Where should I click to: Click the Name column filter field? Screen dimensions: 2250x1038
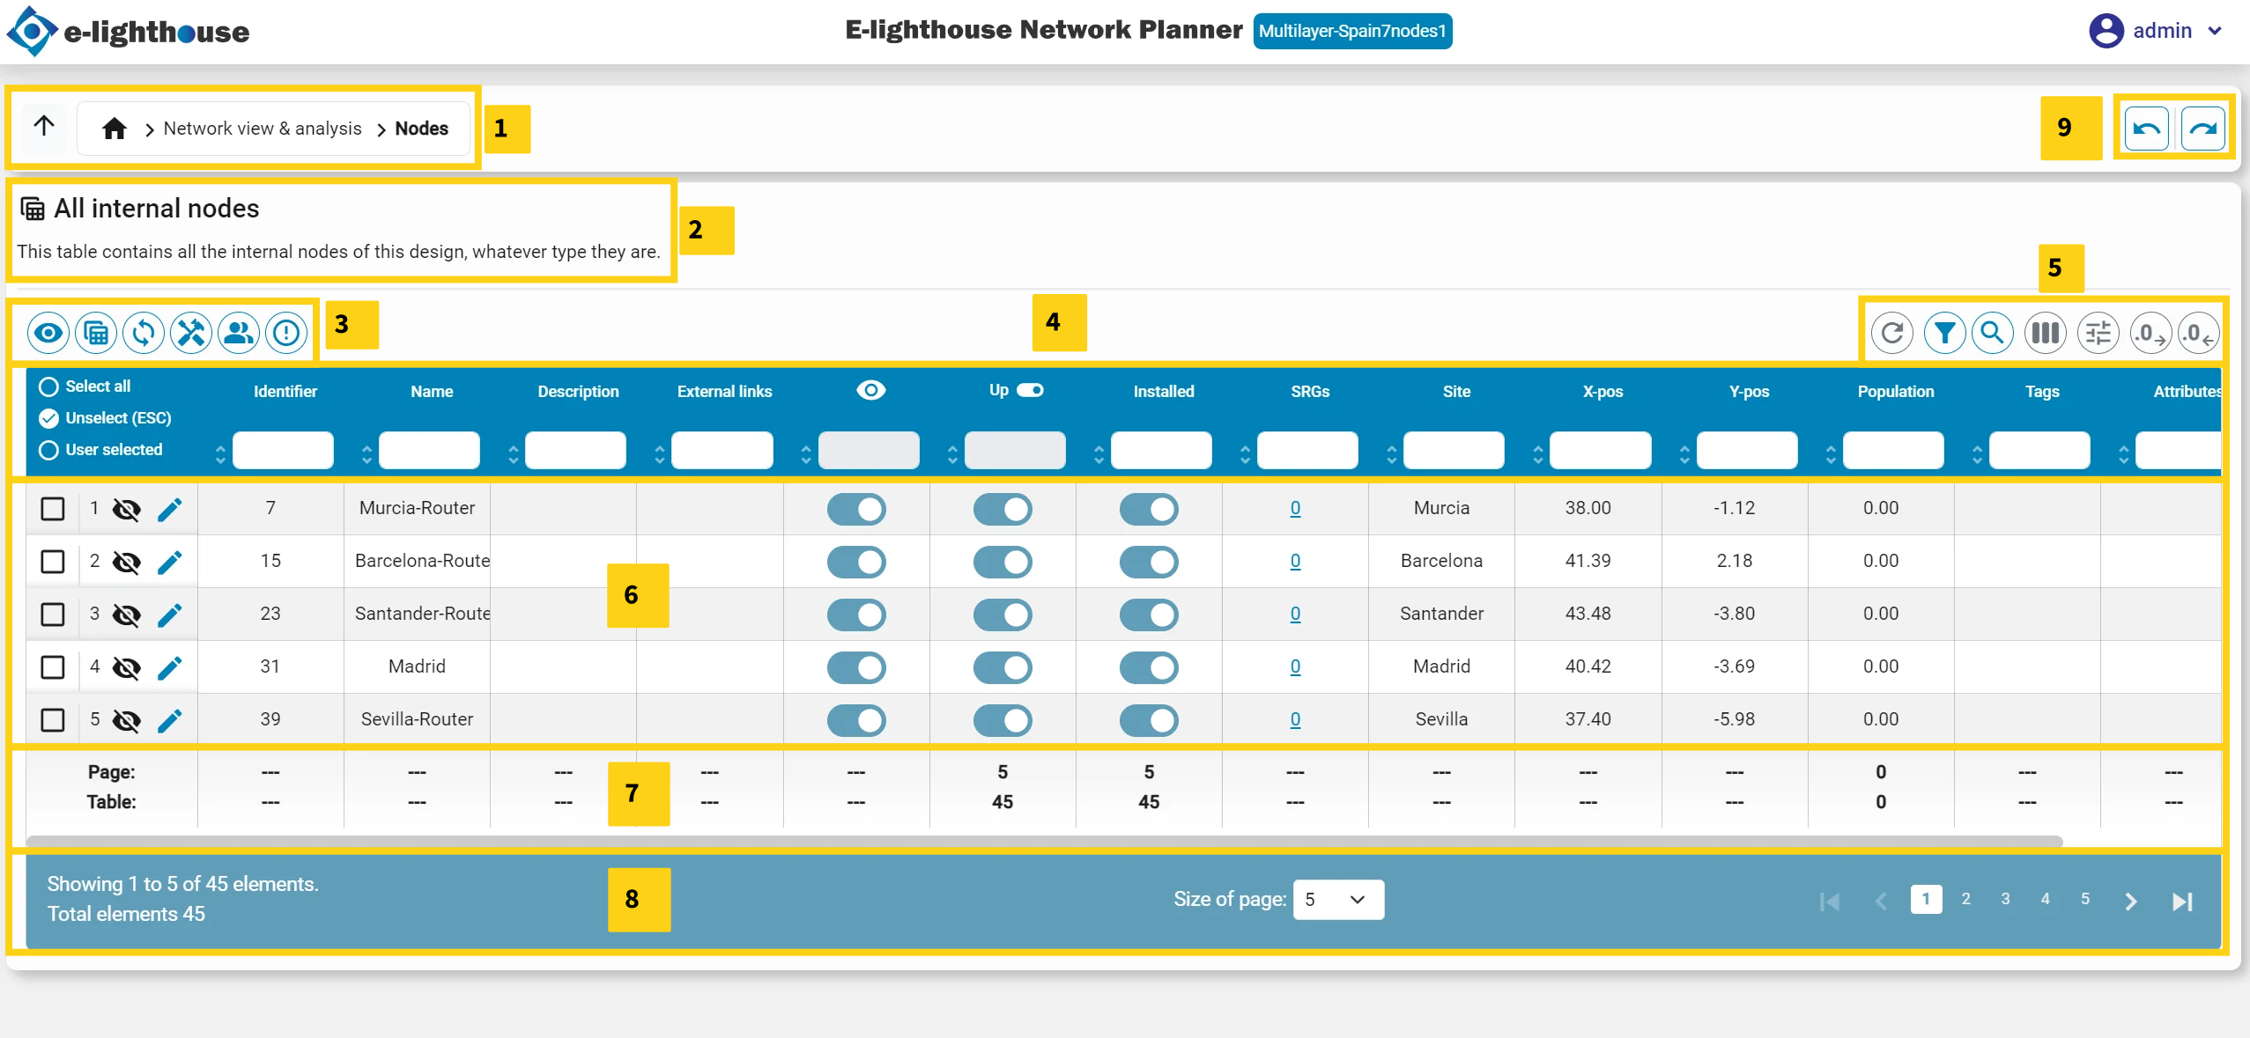tap(429, 450)
